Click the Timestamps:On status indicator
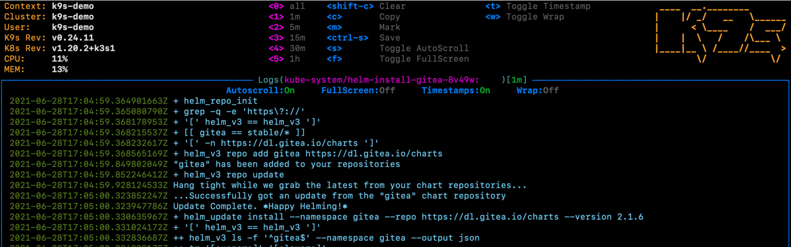Screen dimensions: 791x247 (x=456, y=90)
